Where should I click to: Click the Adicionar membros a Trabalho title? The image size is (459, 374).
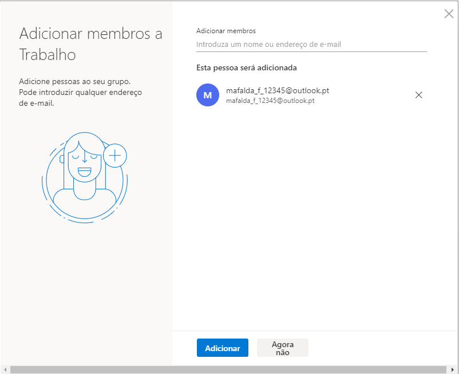pos(91,44)
